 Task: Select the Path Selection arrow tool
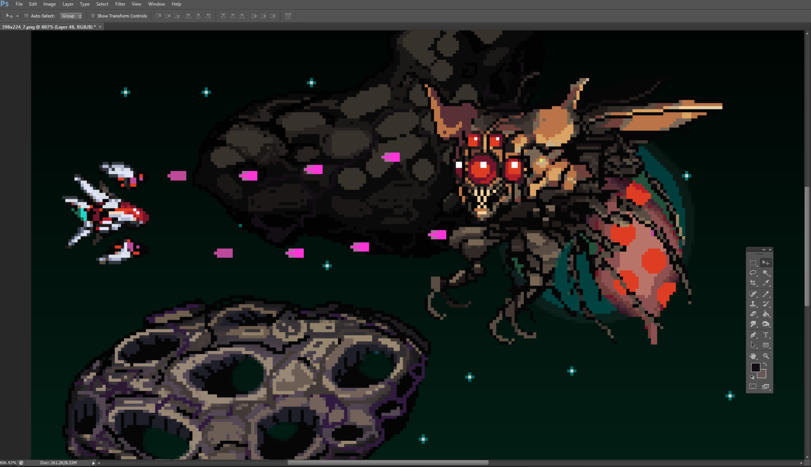753,345
